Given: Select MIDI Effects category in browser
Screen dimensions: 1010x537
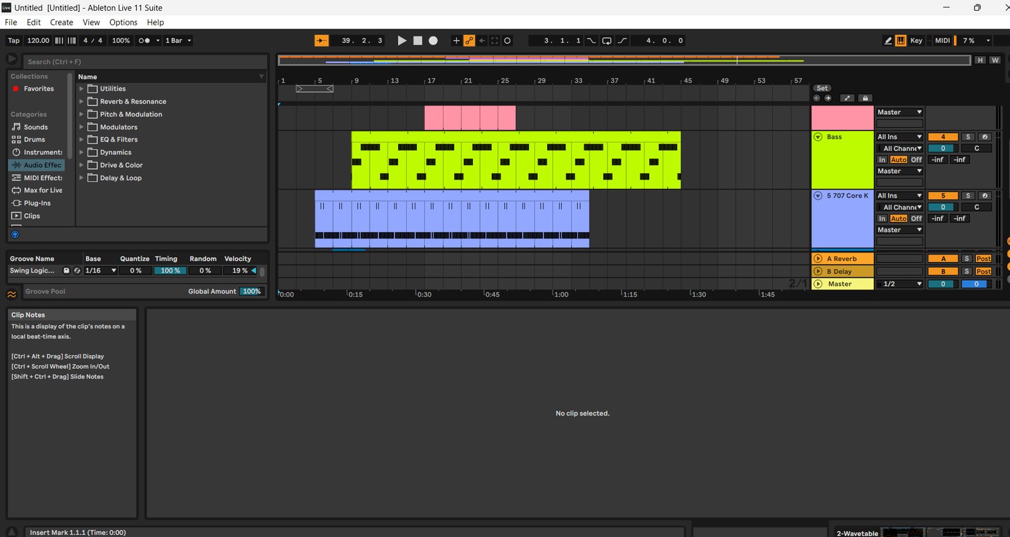Looking at the screenshot, I should pyautogui.click(x=37, y=178).
